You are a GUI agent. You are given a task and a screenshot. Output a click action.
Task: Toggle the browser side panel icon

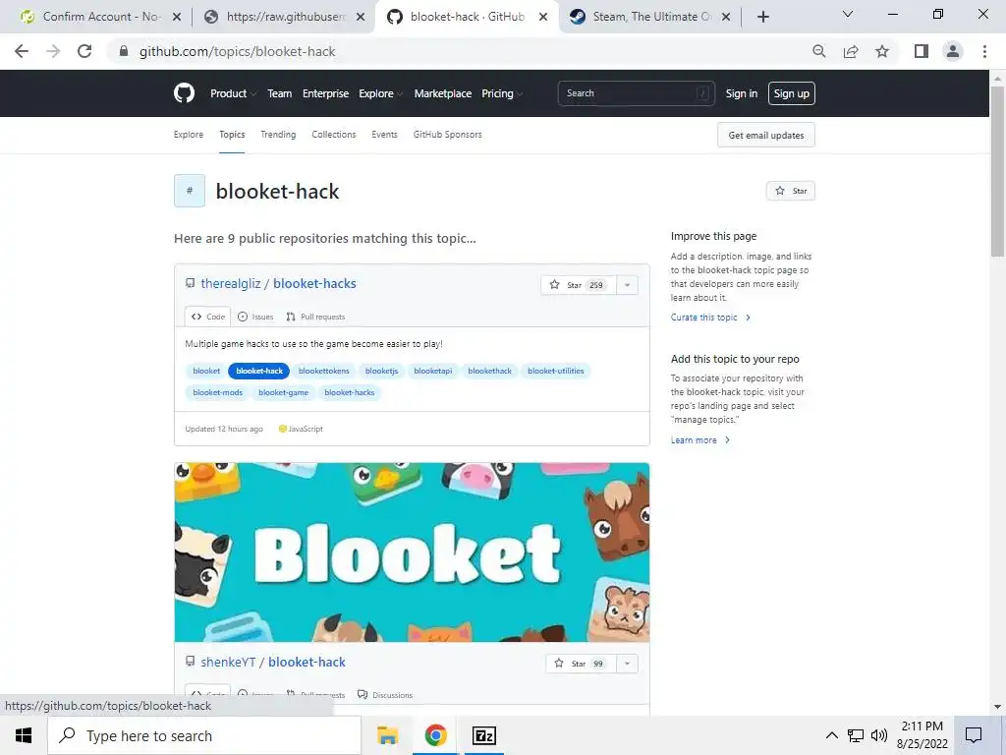pyautogui.click(x=922, y=51)
